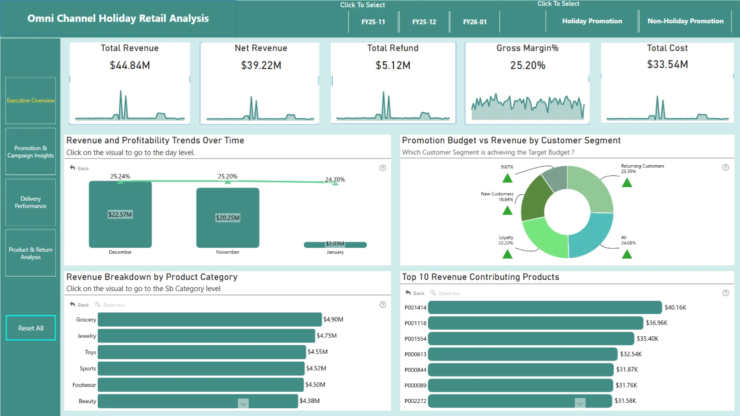Click help icon in Top 10 Products chart
Image resolution: width=740 pixels, height=416 pixels.
(x=725, y=293)
